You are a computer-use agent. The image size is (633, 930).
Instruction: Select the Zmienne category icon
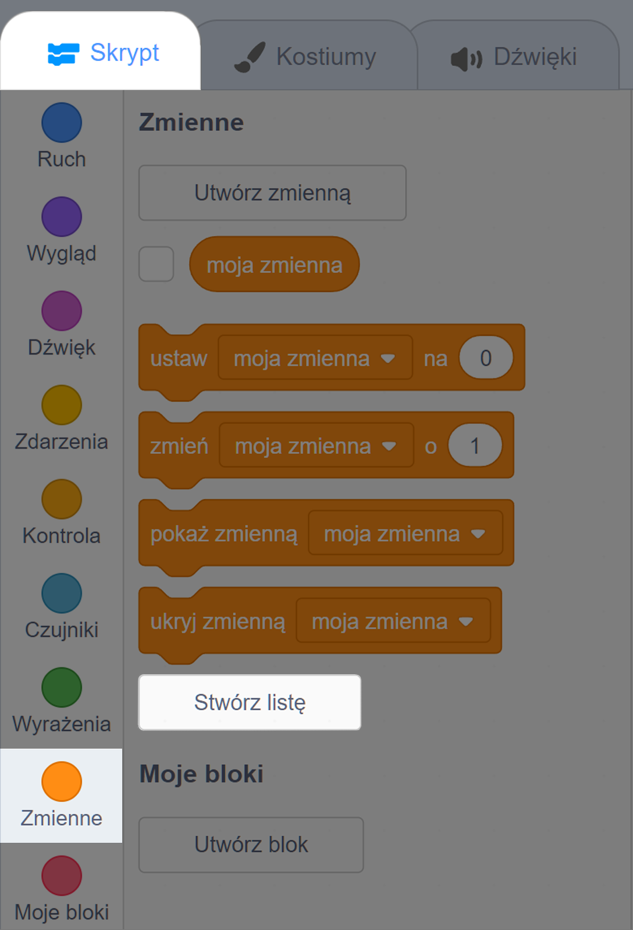point(61,782)
